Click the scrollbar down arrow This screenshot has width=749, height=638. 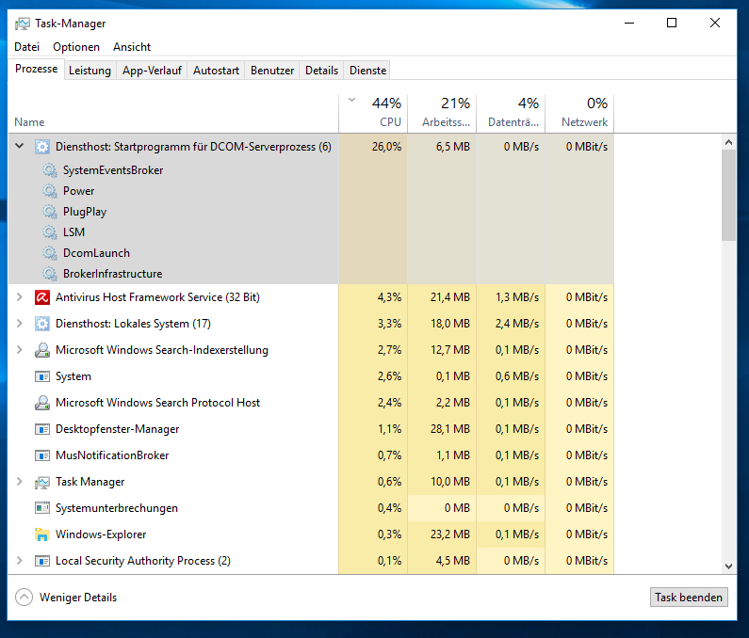pos(728,566)
